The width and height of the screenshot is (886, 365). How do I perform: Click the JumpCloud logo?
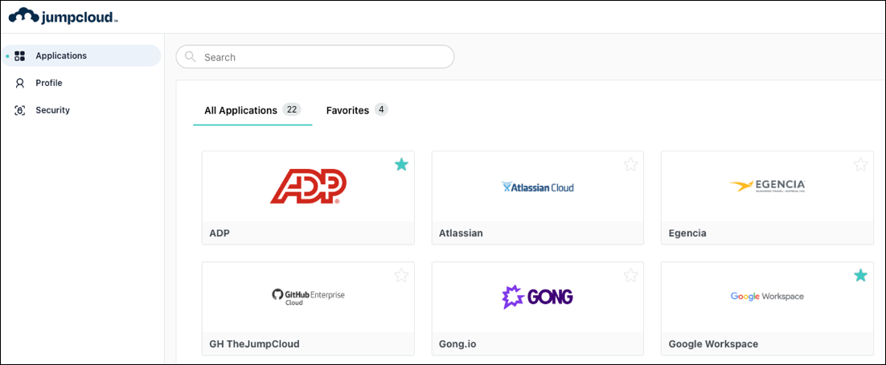pos(64,16)
